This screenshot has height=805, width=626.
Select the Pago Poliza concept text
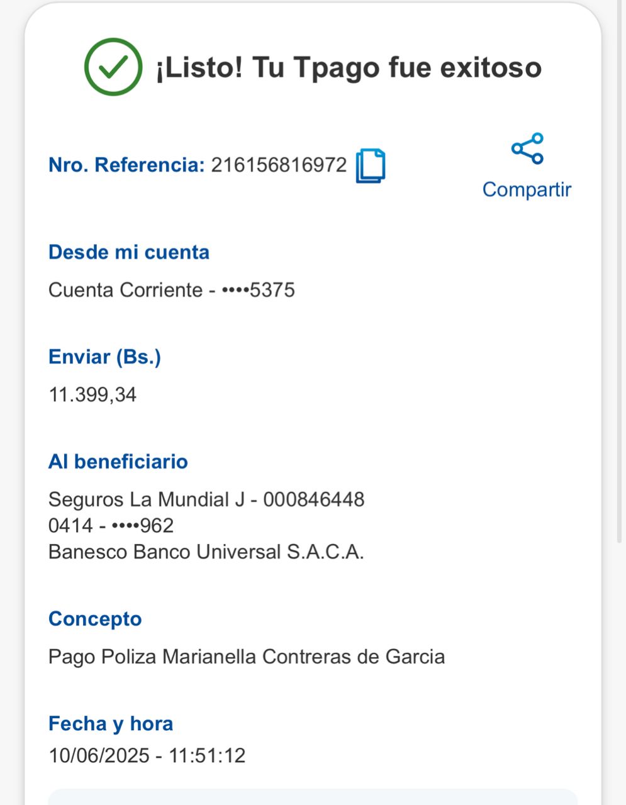(x=247, y=657)
